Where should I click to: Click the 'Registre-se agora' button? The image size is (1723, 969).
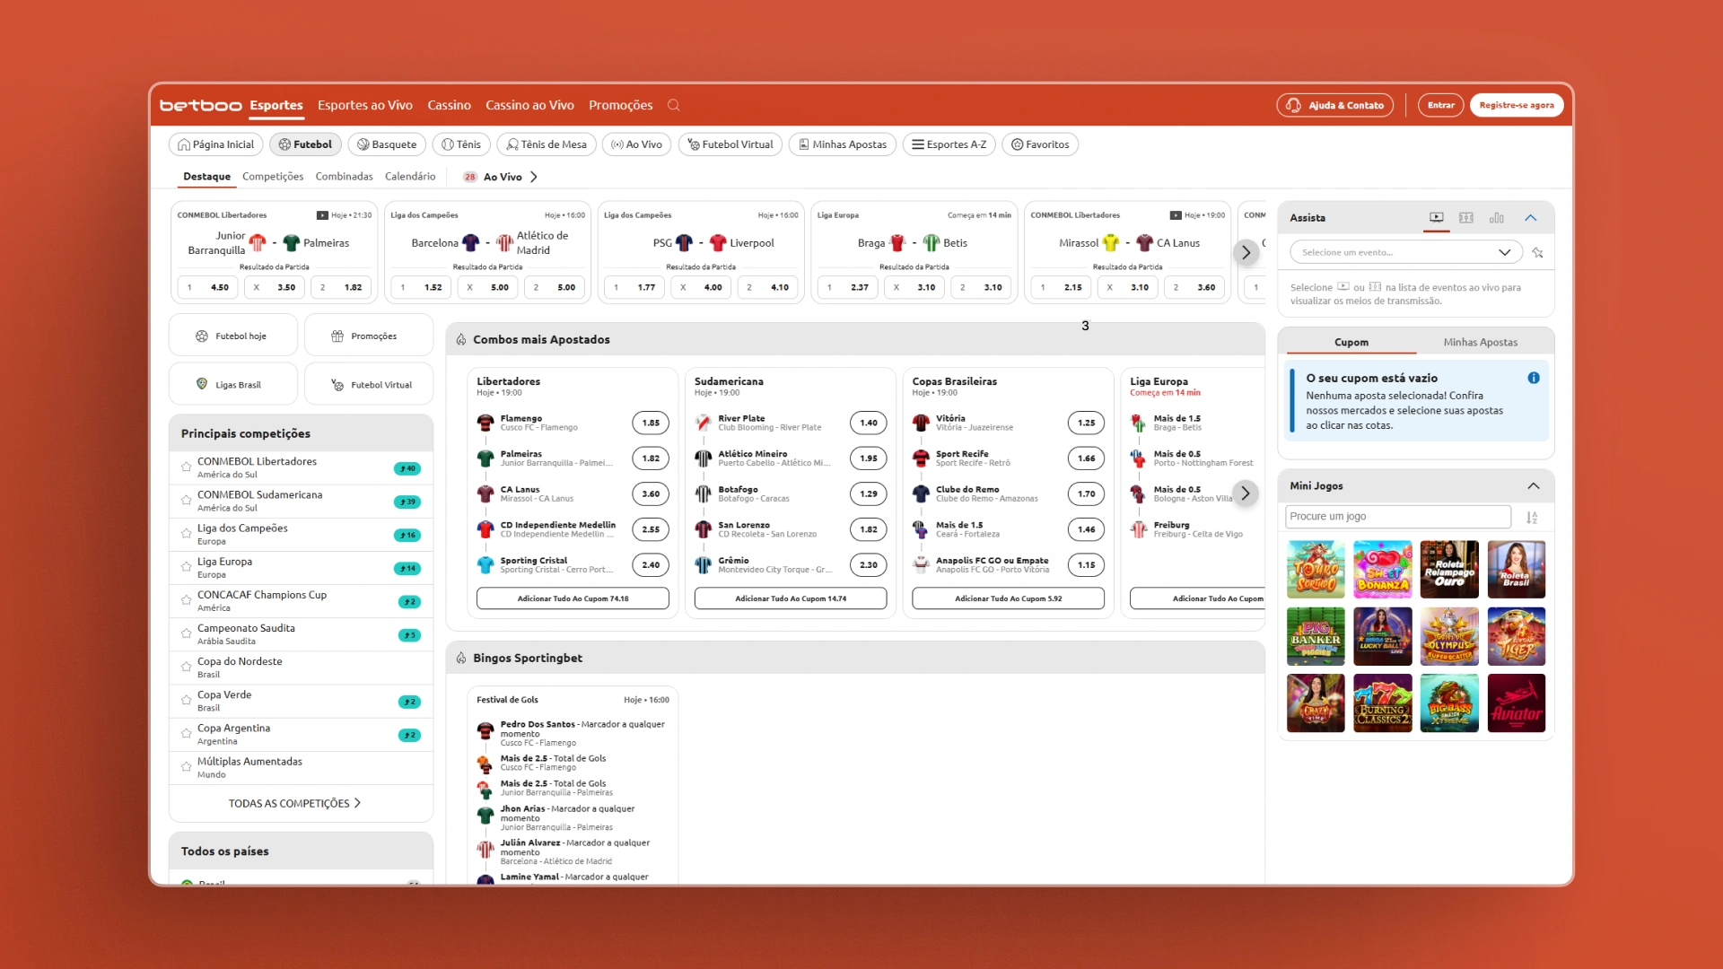(1517, 105)
